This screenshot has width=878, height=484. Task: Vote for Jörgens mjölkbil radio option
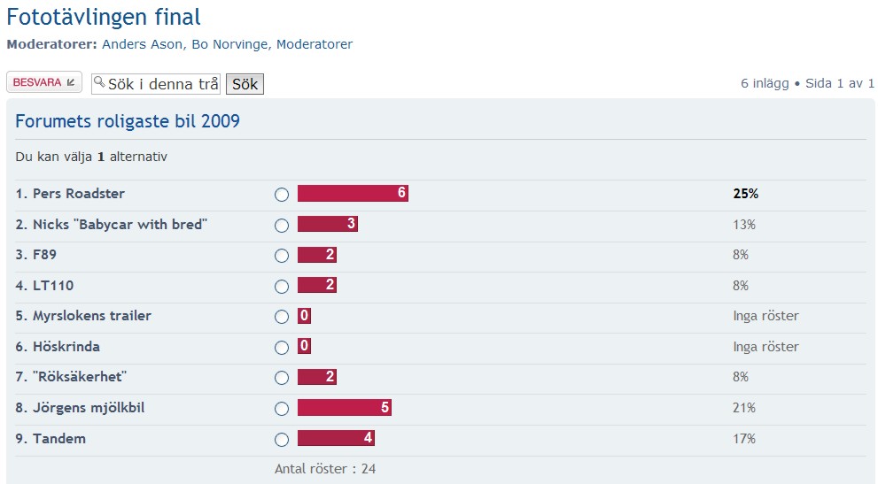pos(282,409)
